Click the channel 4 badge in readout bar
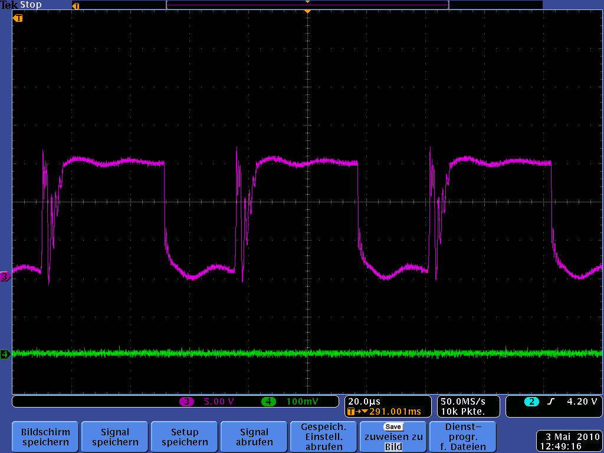Viewport: 604px width, 453px height. (x=268, y=402)
